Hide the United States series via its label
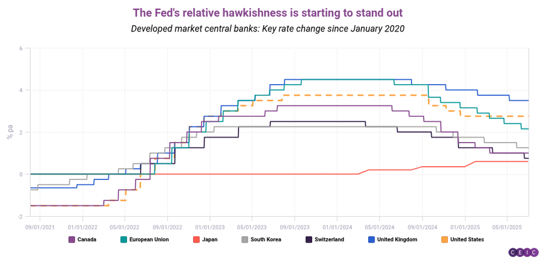Image resolution: width=543 pixels, height=262 pixels. point(466,239)
